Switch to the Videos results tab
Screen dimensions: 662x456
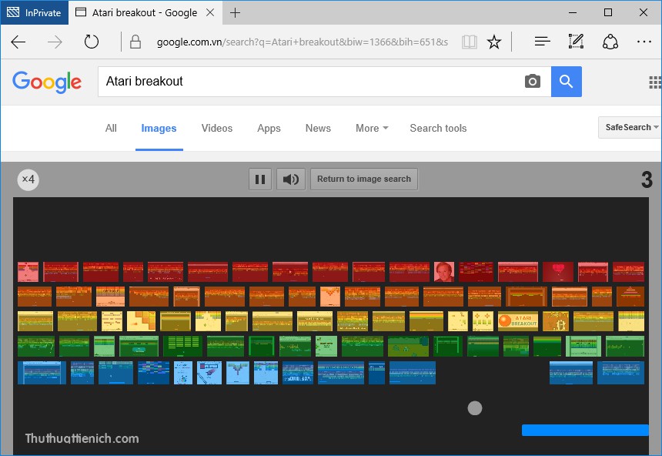pos(216,128)
